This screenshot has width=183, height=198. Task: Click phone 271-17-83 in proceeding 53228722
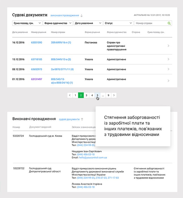click(x=113, y=178)
